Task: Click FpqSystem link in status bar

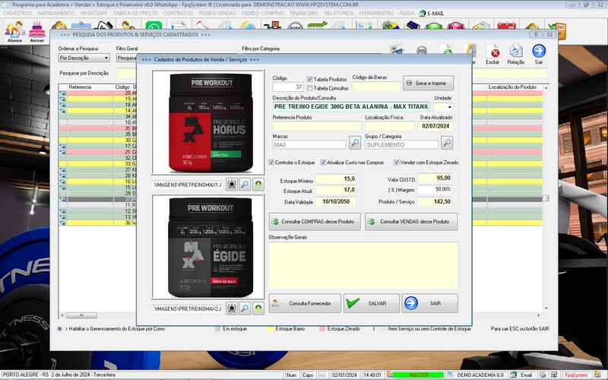Action: [x=576, y=375]
